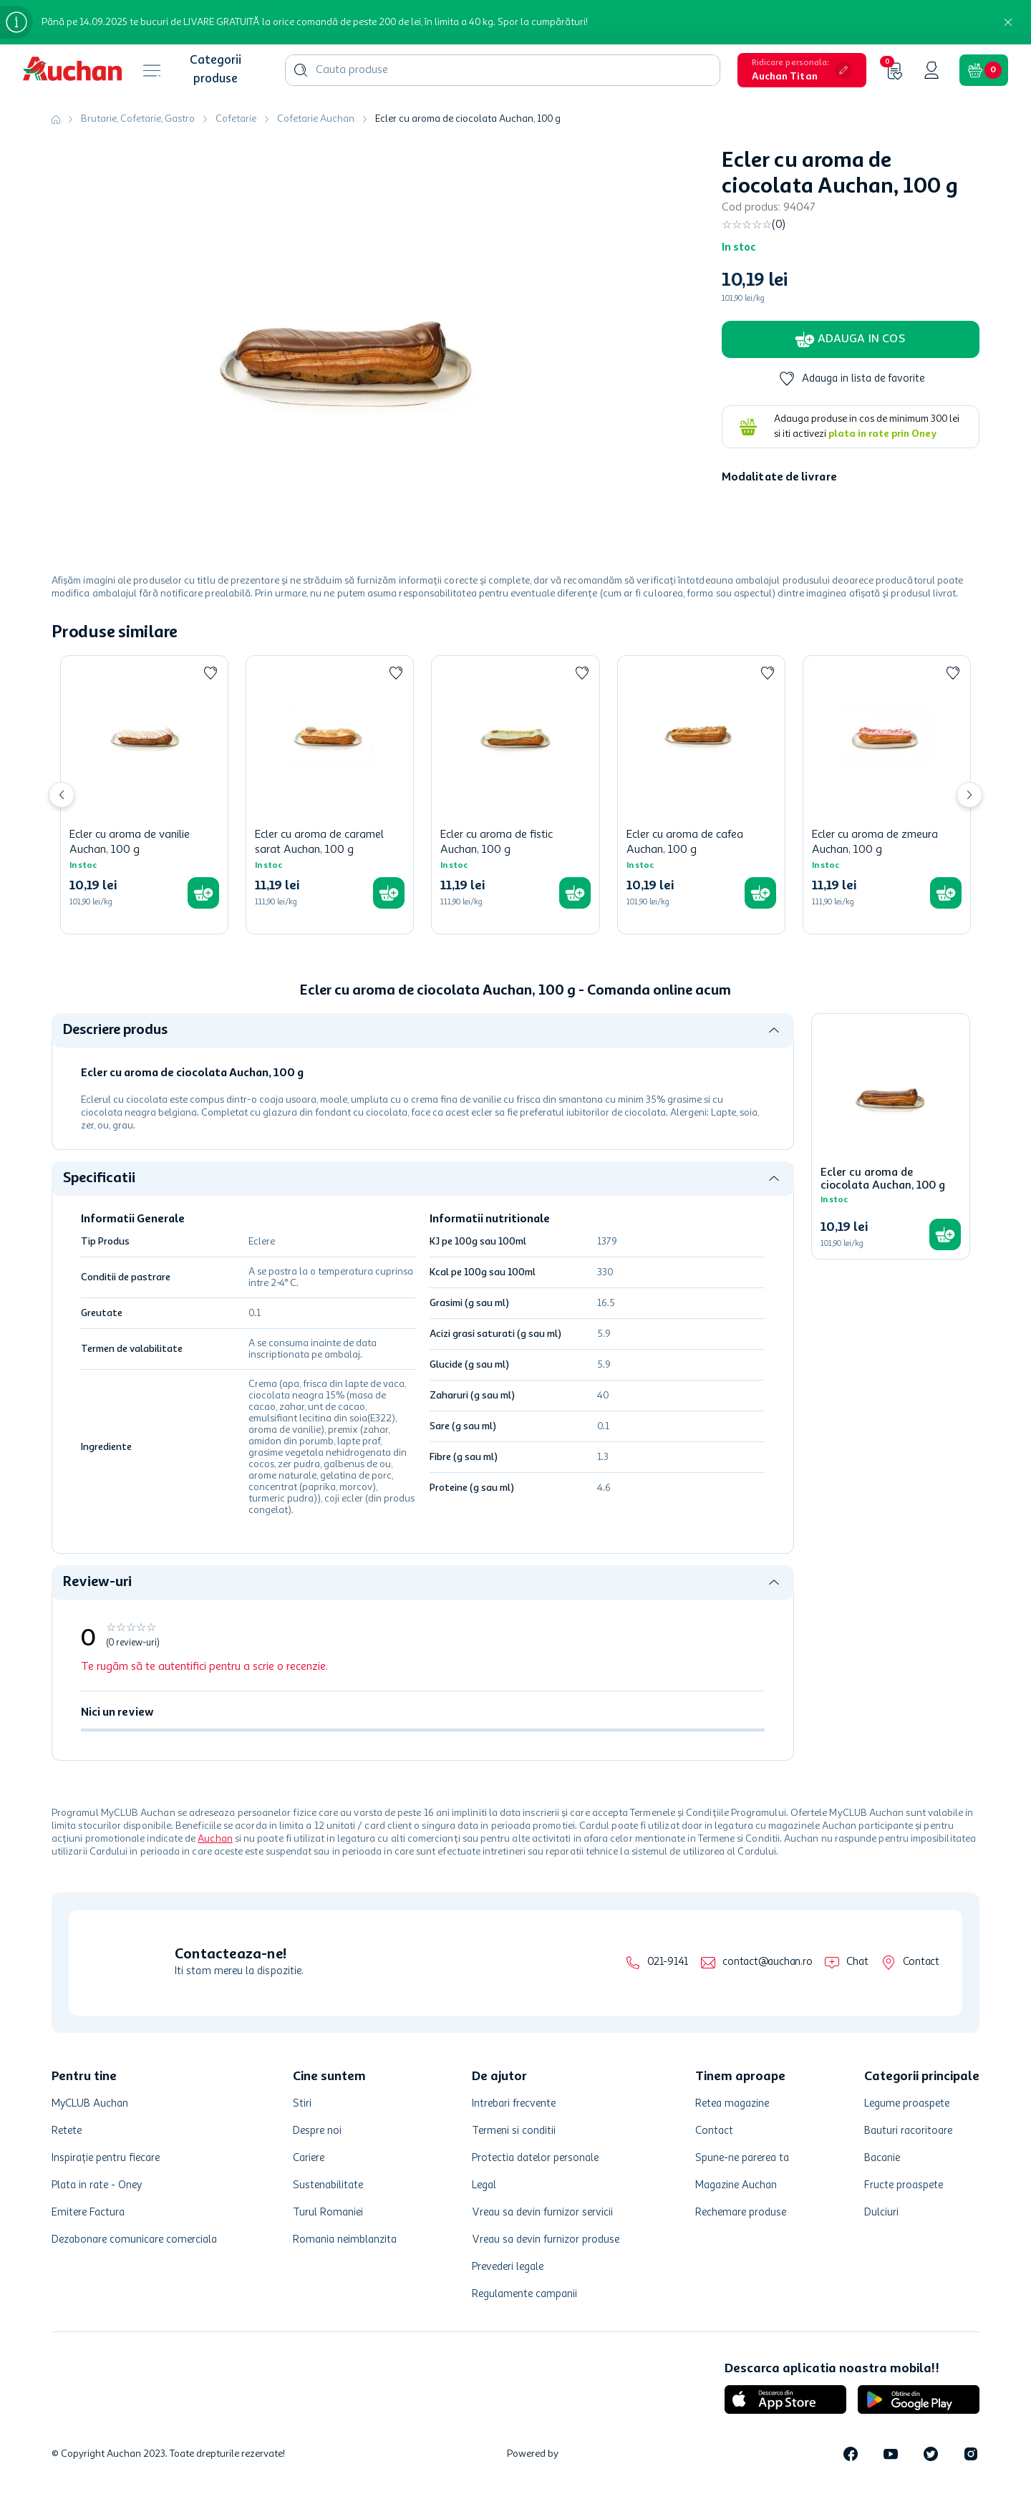
Task: Open the hamburger categories menu icon
Action: pos(152,69)
